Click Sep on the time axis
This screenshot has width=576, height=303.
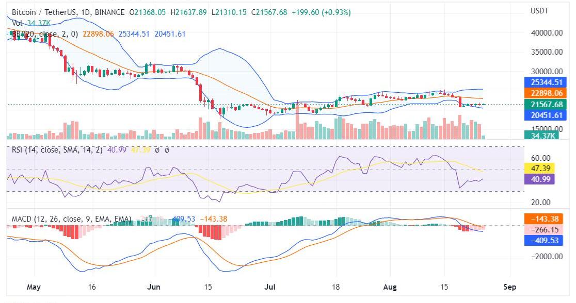click(x=509, y=287)
